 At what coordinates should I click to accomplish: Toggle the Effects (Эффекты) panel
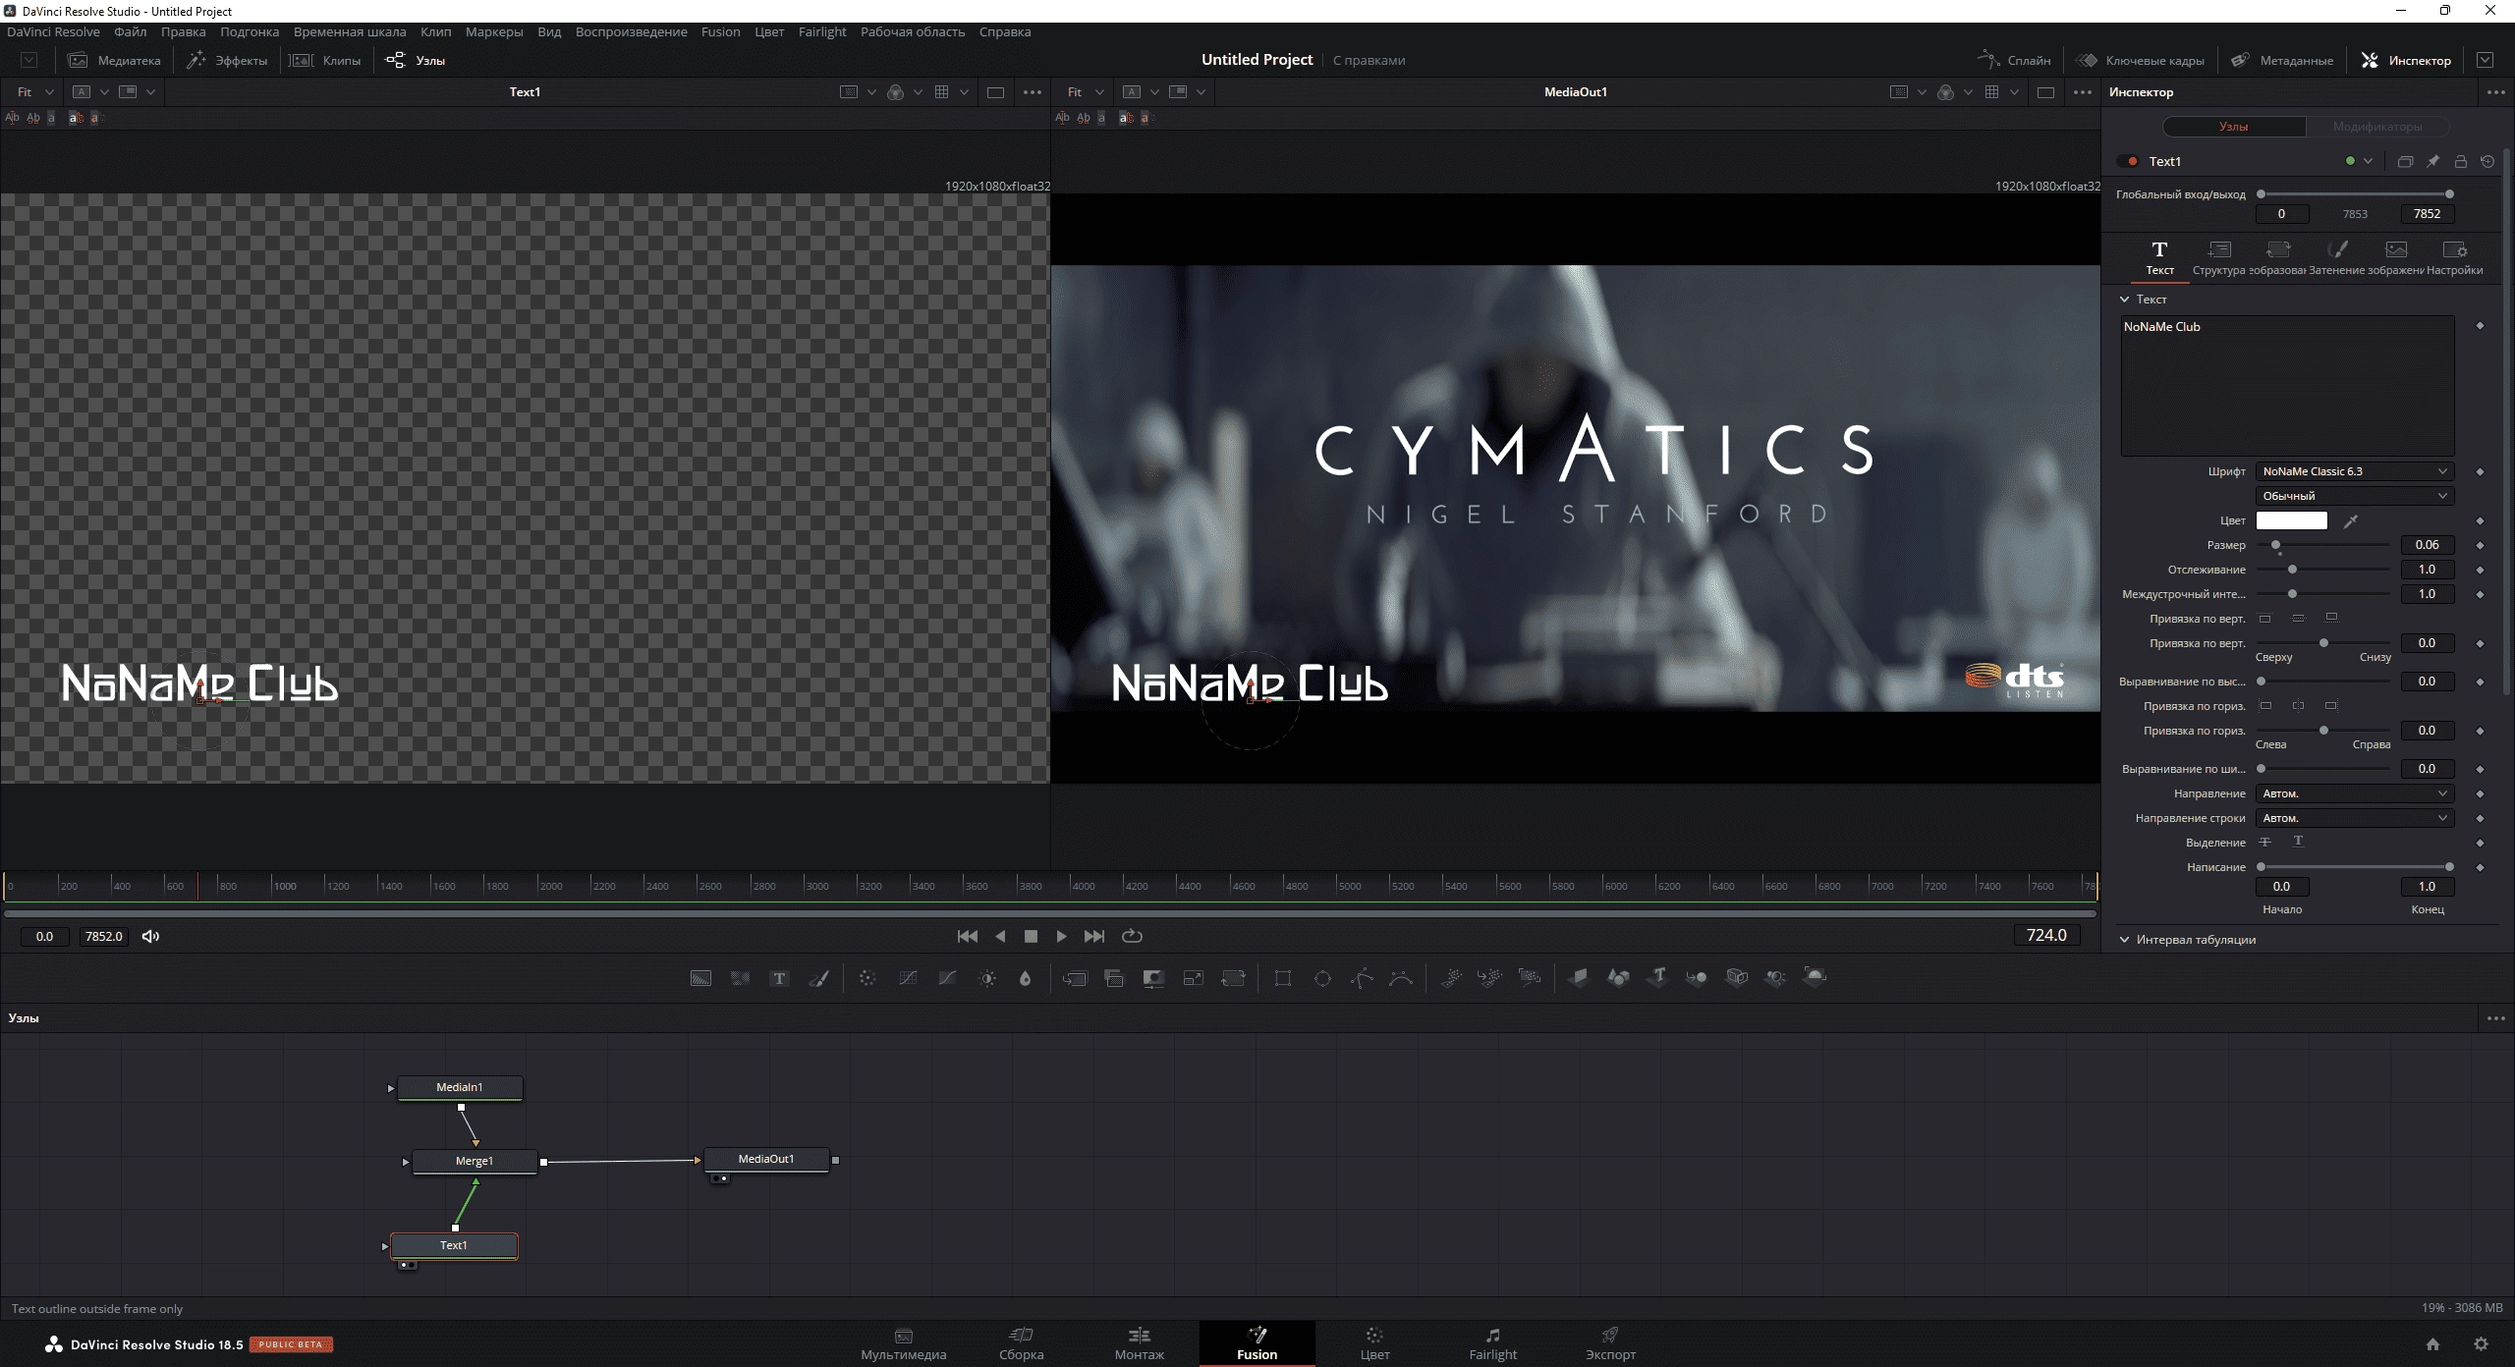[x=227, y=60]
